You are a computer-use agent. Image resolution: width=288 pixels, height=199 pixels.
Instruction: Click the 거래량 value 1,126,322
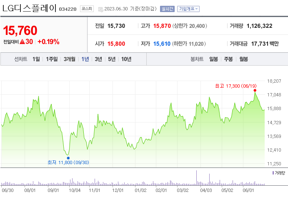click(x=259, y=26)
